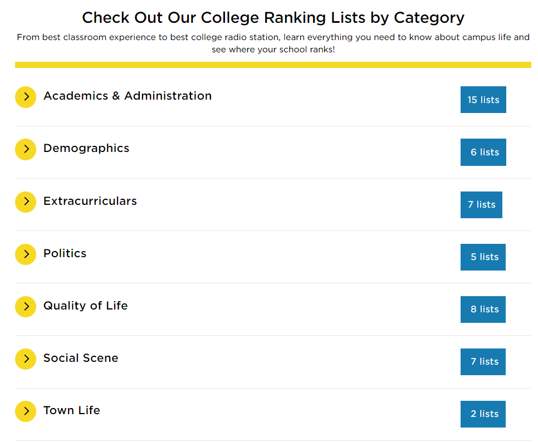Screen dimensions: 538x442
Task: Select the 5 lists button
Action: (x=483, y=257)
